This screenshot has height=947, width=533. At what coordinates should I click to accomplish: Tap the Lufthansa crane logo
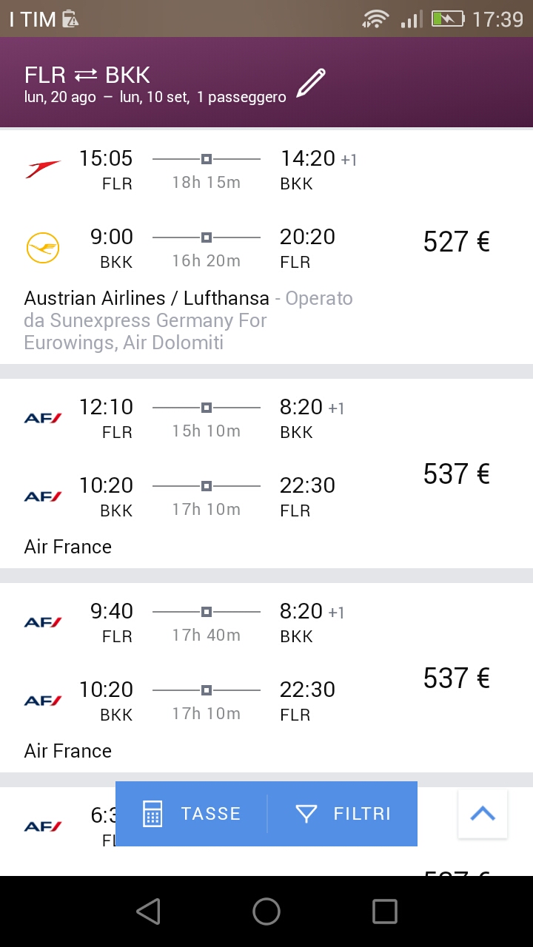[43, 248]
